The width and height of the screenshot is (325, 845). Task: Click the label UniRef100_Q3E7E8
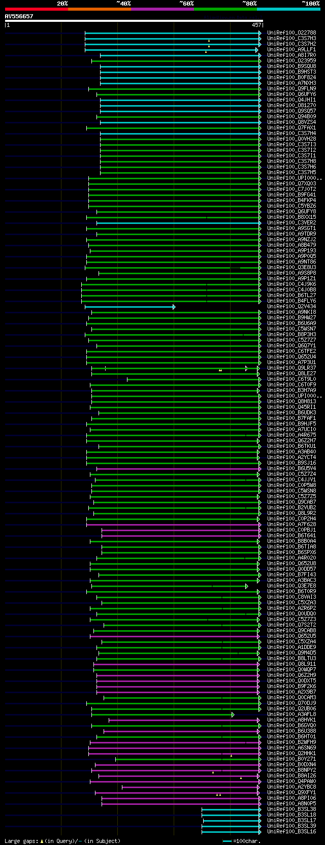tap(291, 586)
